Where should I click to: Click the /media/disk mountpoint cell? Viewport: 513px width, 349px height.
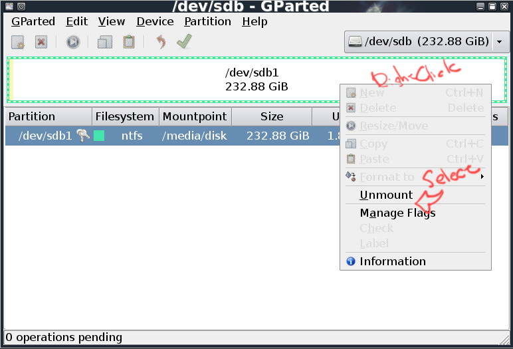click(194, 136)
